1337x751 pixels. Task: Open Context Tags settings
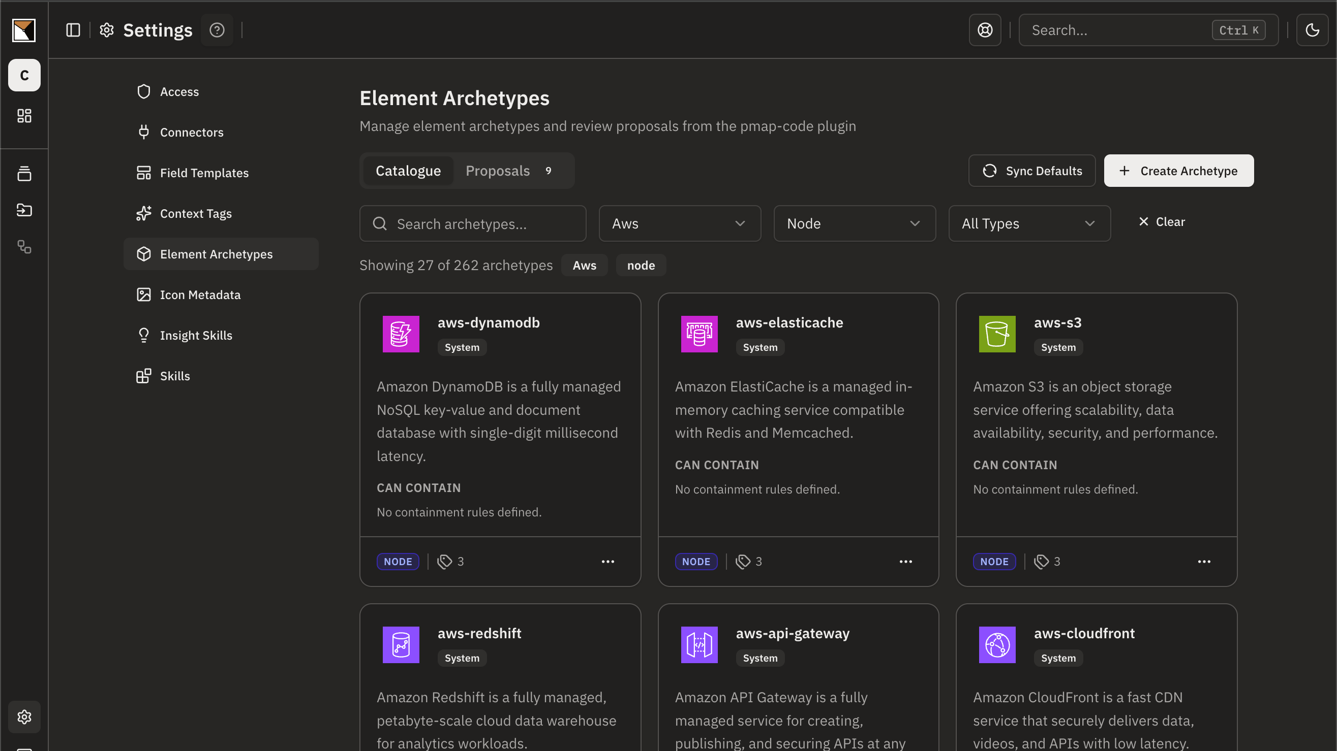click(x=221, y=214)
